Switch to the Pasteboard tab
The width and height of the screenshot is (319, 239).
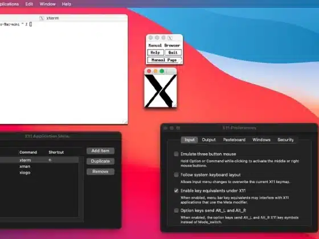click(x=234, y=140)
